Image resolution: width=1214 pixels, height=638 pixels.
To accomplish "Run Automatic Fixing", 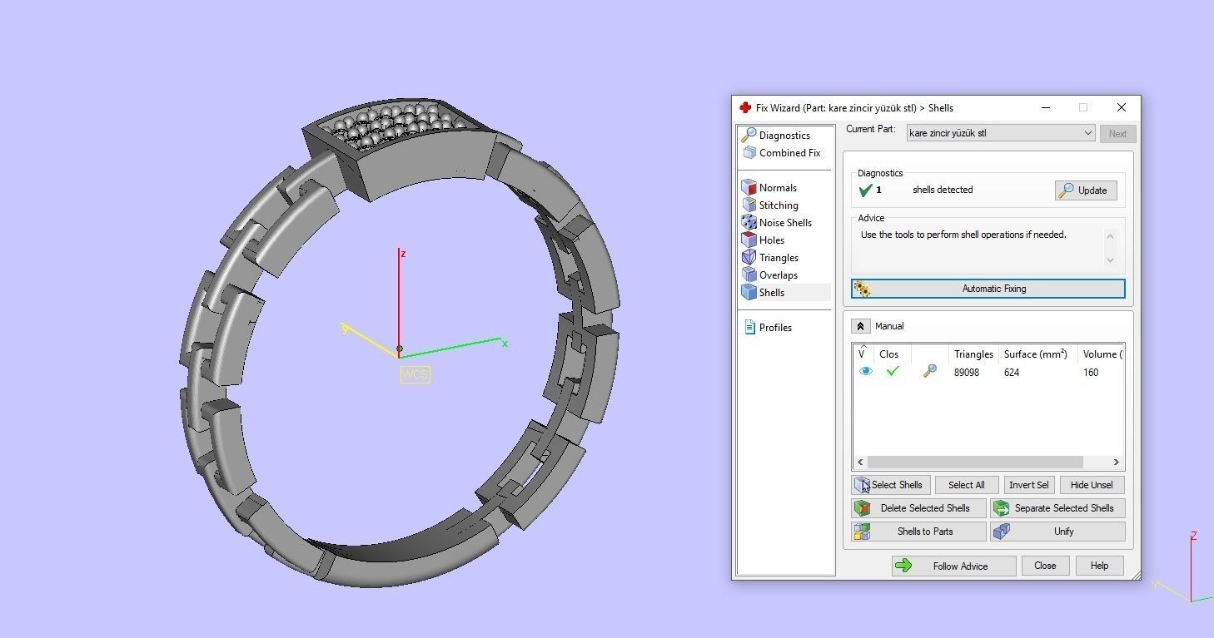I will (988, 289).
